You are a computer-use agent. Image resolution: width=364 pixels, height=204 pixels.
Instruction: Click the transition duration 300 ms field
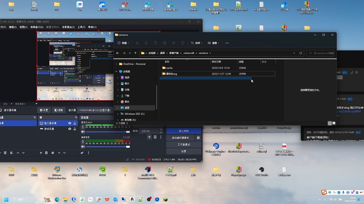tap(149, 131)
